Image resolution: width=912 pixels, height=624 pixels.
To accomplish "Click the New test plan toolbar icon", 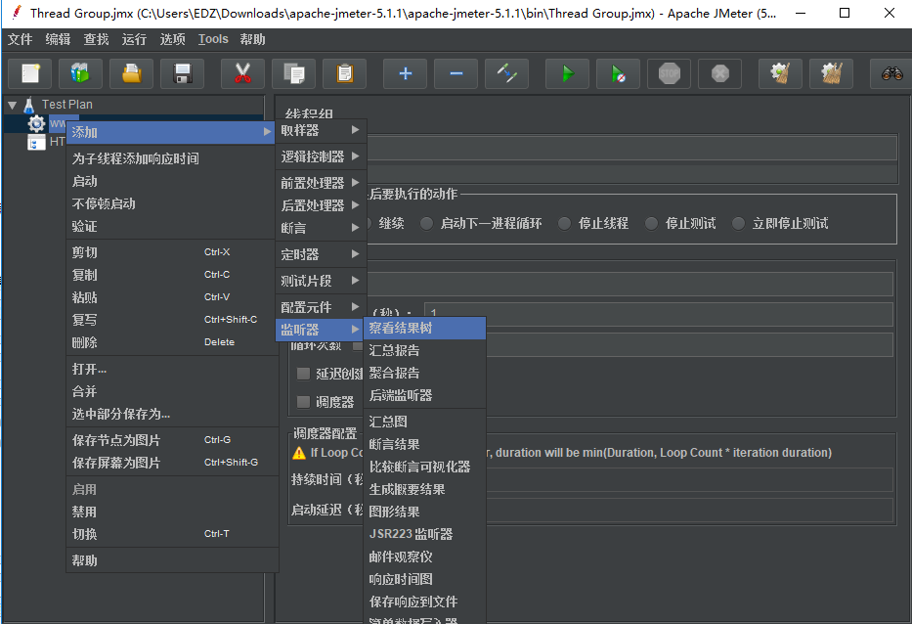I will click(30, 74).
